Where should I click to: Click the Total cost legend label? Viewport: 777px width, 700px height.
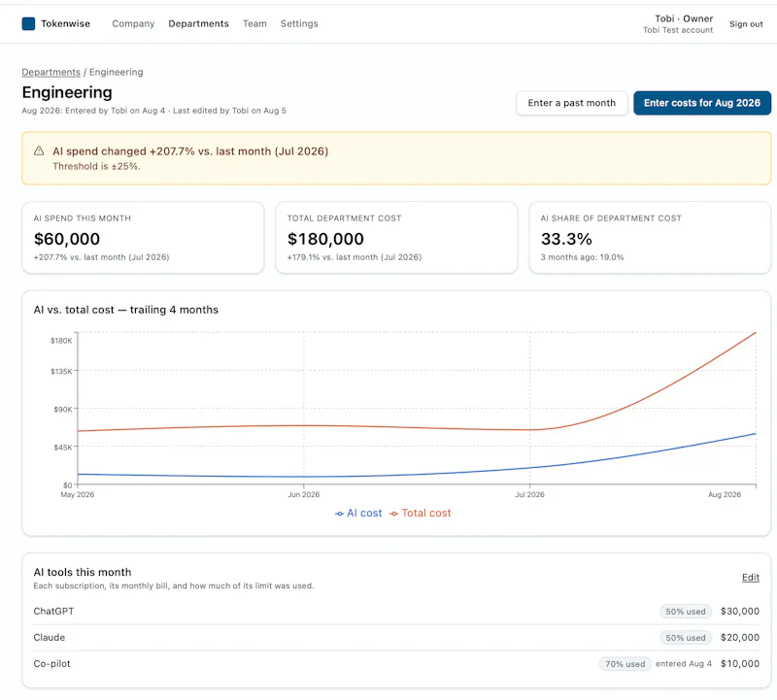point(426,514)
